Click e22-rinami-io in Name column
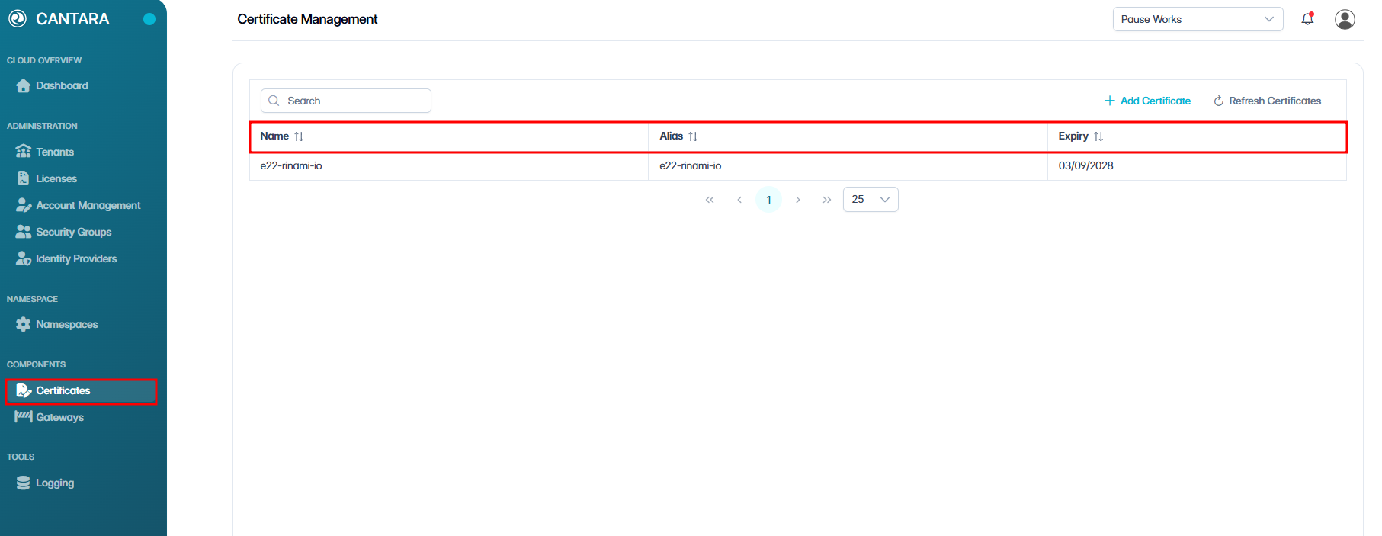The image size is (1382, 536). (x=291, y=165)
